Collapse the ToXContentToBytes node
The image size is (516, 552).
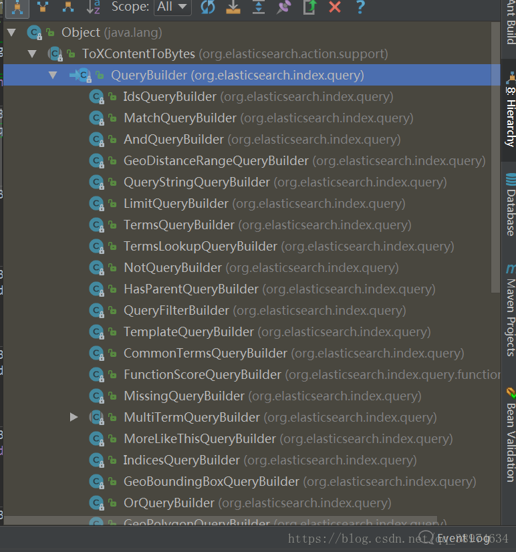click(32, 54)
